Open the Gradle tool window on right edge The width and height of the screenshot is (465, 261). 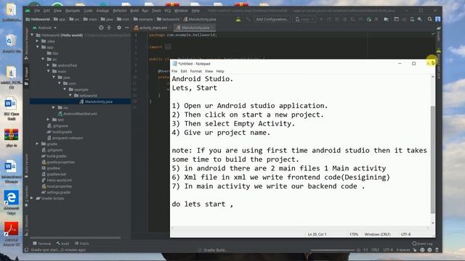pos(439,34)
